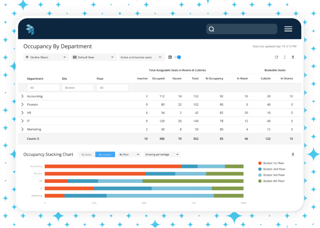Click the Default View grid icon
320x228 pixels.
(75, 57)
